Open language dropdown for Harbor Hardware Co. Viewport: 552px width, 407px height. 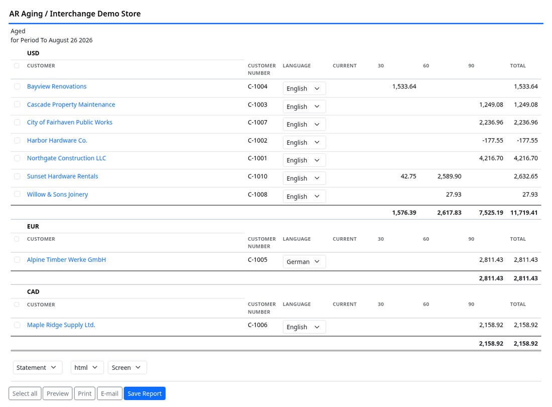(x=304, y=142)
